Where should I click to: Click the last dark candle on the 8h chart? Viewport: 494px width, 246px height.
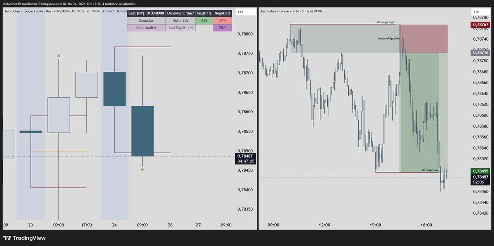pos(142,131)
